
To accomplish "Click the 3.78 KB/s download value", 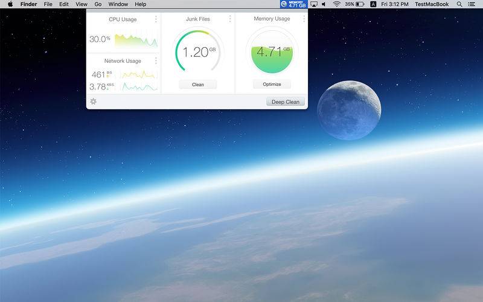I will (x=101, y=86).
